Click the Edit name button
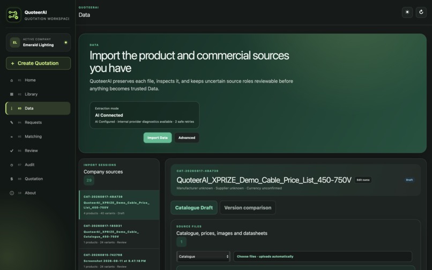The width and height of the screenshot is (432, 270). pos(363,180)
